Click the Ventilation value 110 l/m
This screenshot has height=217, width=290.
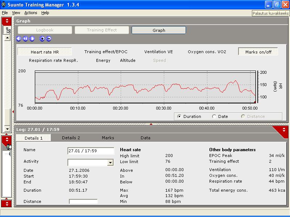[277, 170]
